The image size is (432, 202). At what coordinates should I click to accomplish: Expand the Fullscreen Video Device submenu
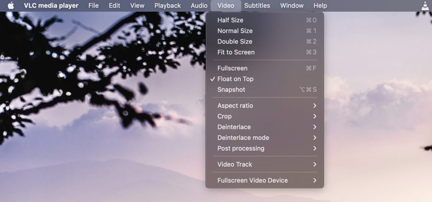coord(265,180)
